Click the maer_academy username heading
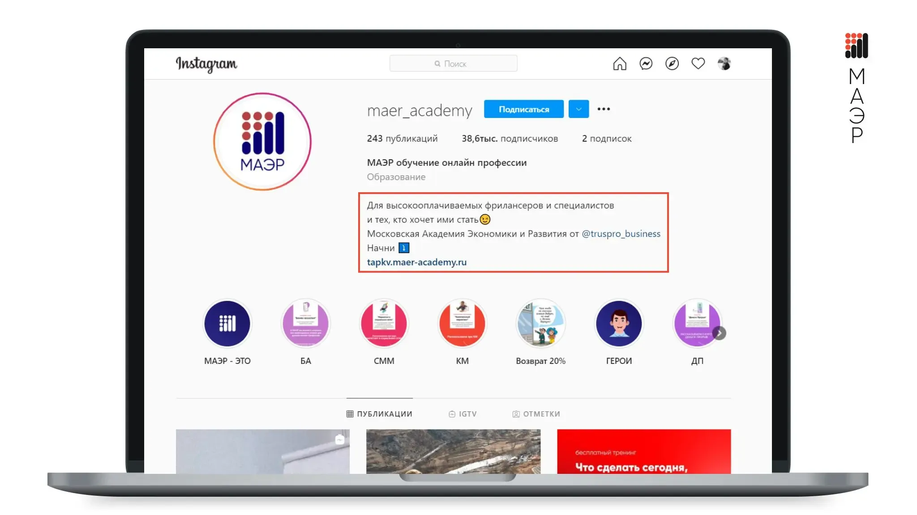This screenshot has width=917, height=515. pyautogui.click(x=420, y=110)
